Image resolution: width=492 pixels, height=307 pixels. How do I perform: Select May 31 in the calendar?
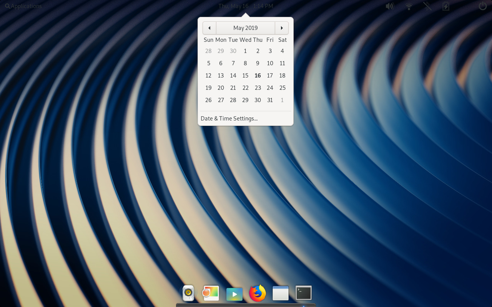pyautogui.click(x=270, y=100)
